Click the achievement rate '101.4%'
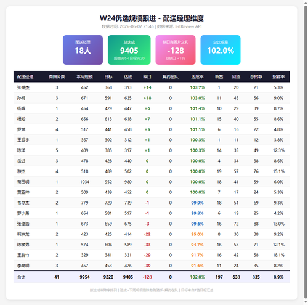 click(197, 108)
